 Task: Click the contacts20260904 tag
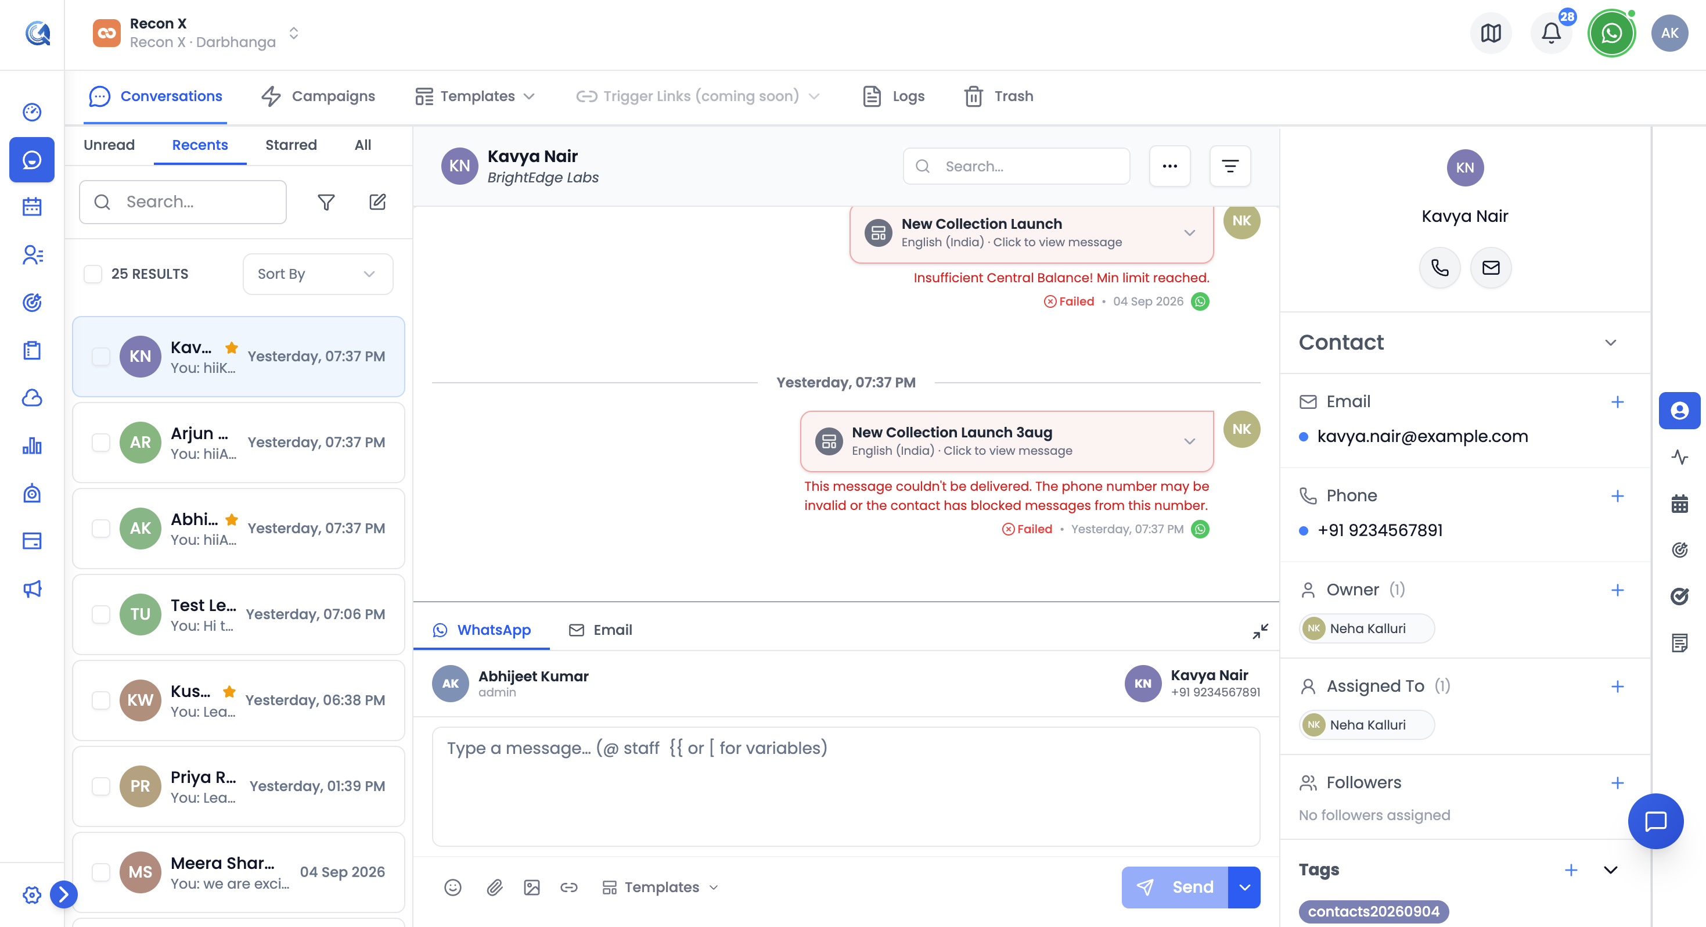coord(1373,912)
